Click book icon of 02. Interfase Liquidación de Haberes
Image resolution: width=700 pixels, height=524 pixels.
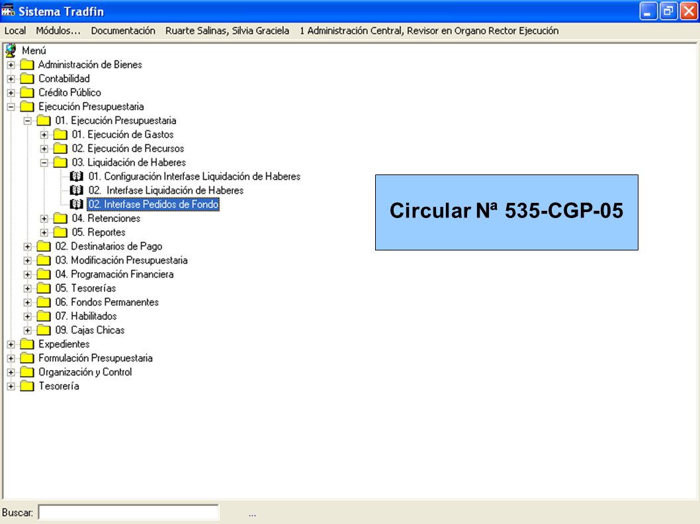76,190
